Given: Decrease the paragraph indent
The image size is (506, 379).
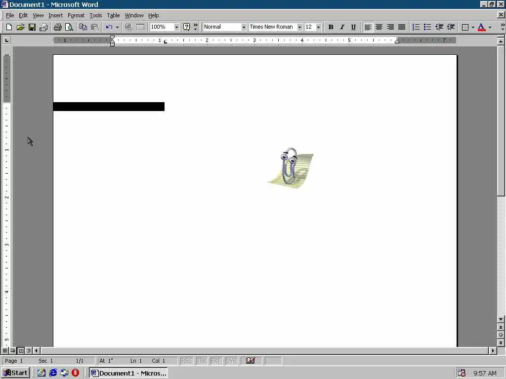Looking at the screenshot, I should (x=439, y=27).
